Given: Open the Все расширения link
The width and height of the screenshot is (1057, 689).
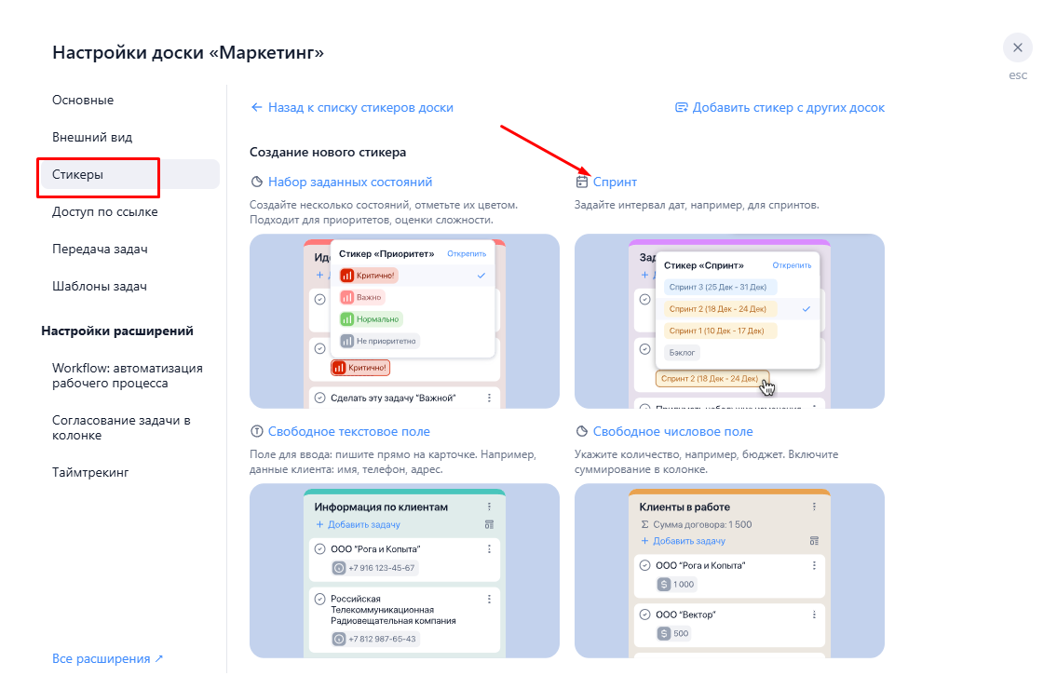Looking at the screenshot, I should (x=108, y=658).
